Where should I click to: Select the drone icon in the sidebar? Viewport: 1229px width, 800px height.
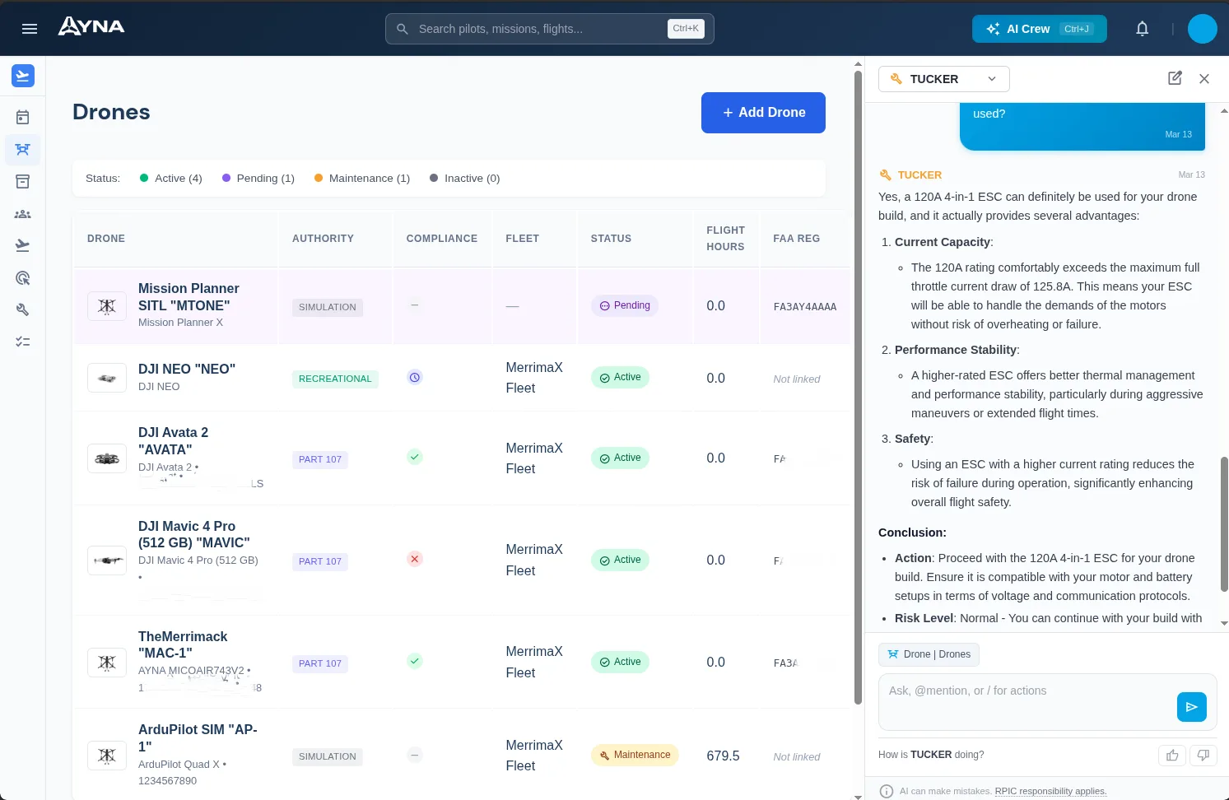tap(23, 149)
